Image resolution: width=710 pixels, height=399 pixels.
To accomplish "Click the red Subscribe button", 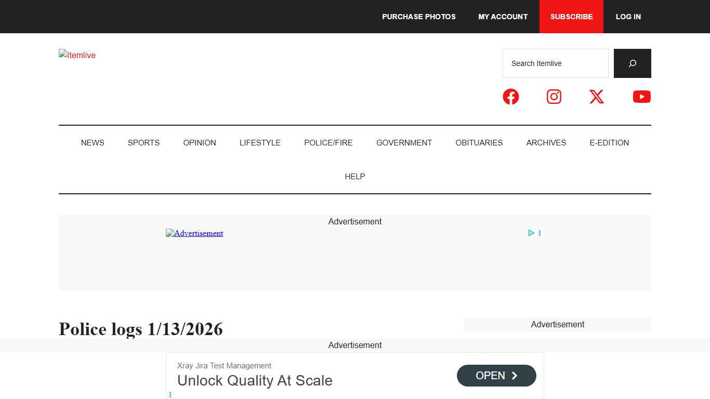I will (571, 17).
